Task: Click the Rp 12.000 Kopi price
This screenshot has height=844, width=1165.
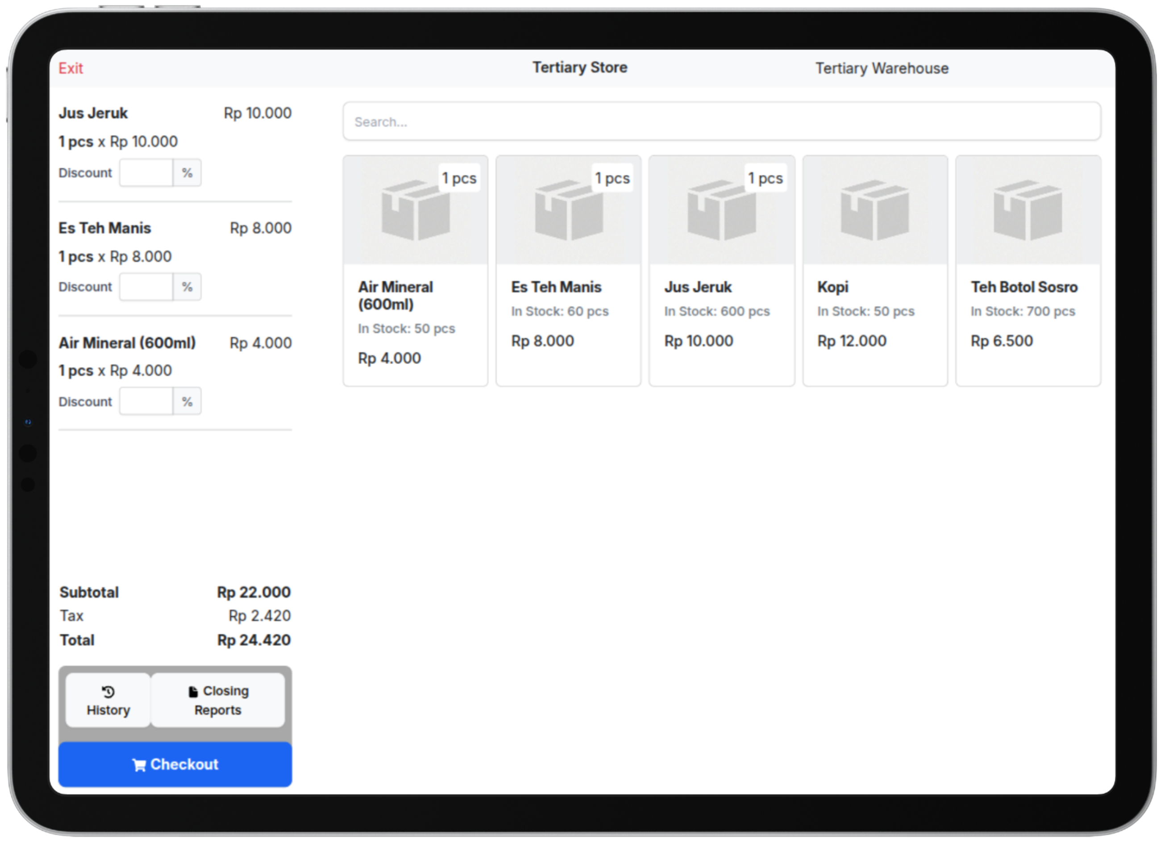Action: pyautogui.click(x=852, y=341)
